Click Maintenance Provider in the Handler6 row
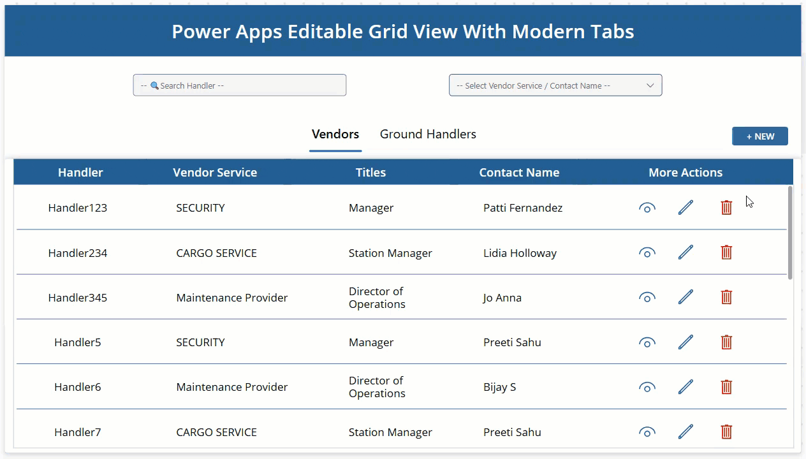 coord(231,387)
